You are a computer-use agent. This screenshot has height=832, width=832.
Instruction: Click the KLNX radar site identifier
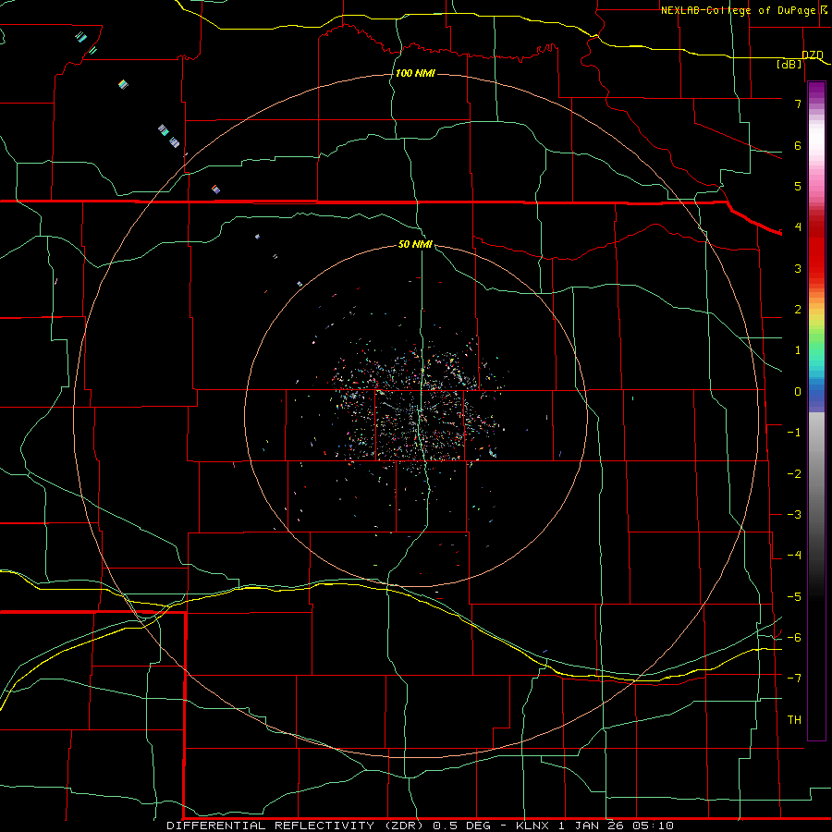[533, 826]
